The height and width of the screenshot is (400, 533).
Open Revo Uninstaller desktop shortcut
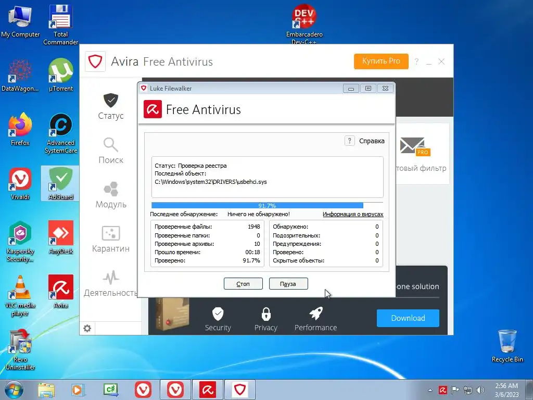[20, 349]
